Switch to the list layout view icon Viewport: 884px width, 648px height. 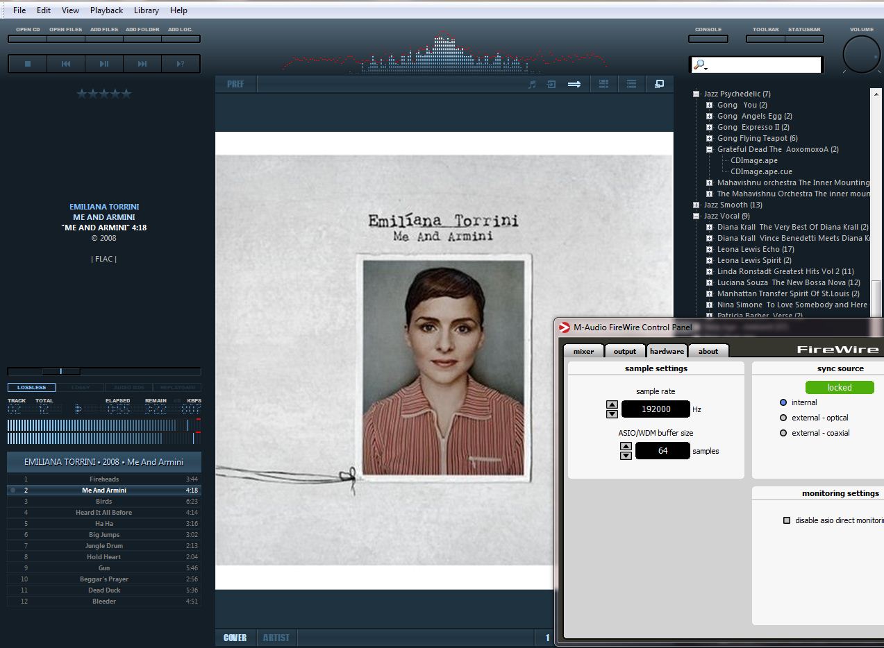point(631,84)
